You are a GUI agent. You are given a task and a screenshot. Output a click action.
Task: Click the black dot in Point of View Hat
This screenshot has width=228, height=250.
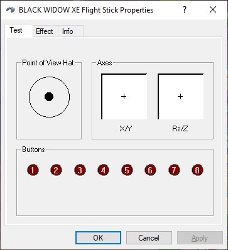tap(49, 97)
